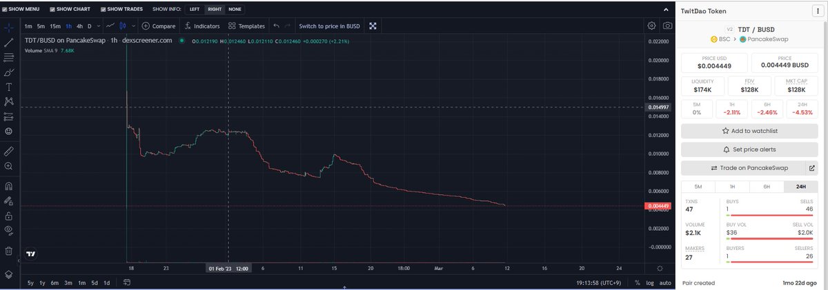The height and width of the screenshot is (290, 828).
Task: Set show info to None
Action: point(235,10)
